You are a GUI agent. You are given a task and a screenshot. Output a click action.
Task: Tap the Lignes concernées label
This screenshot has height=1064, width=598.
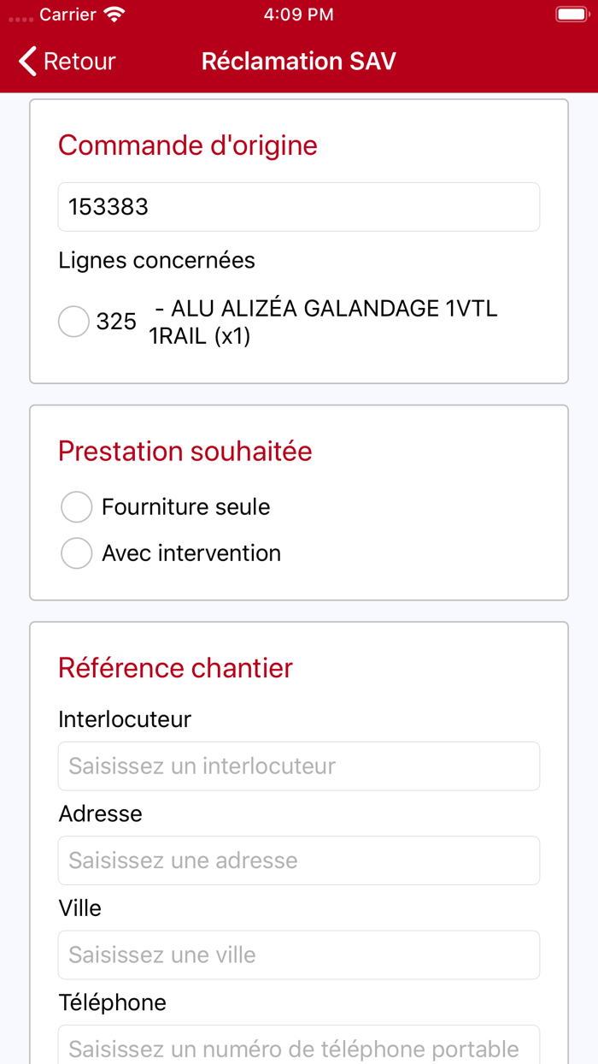coord(157,260)
